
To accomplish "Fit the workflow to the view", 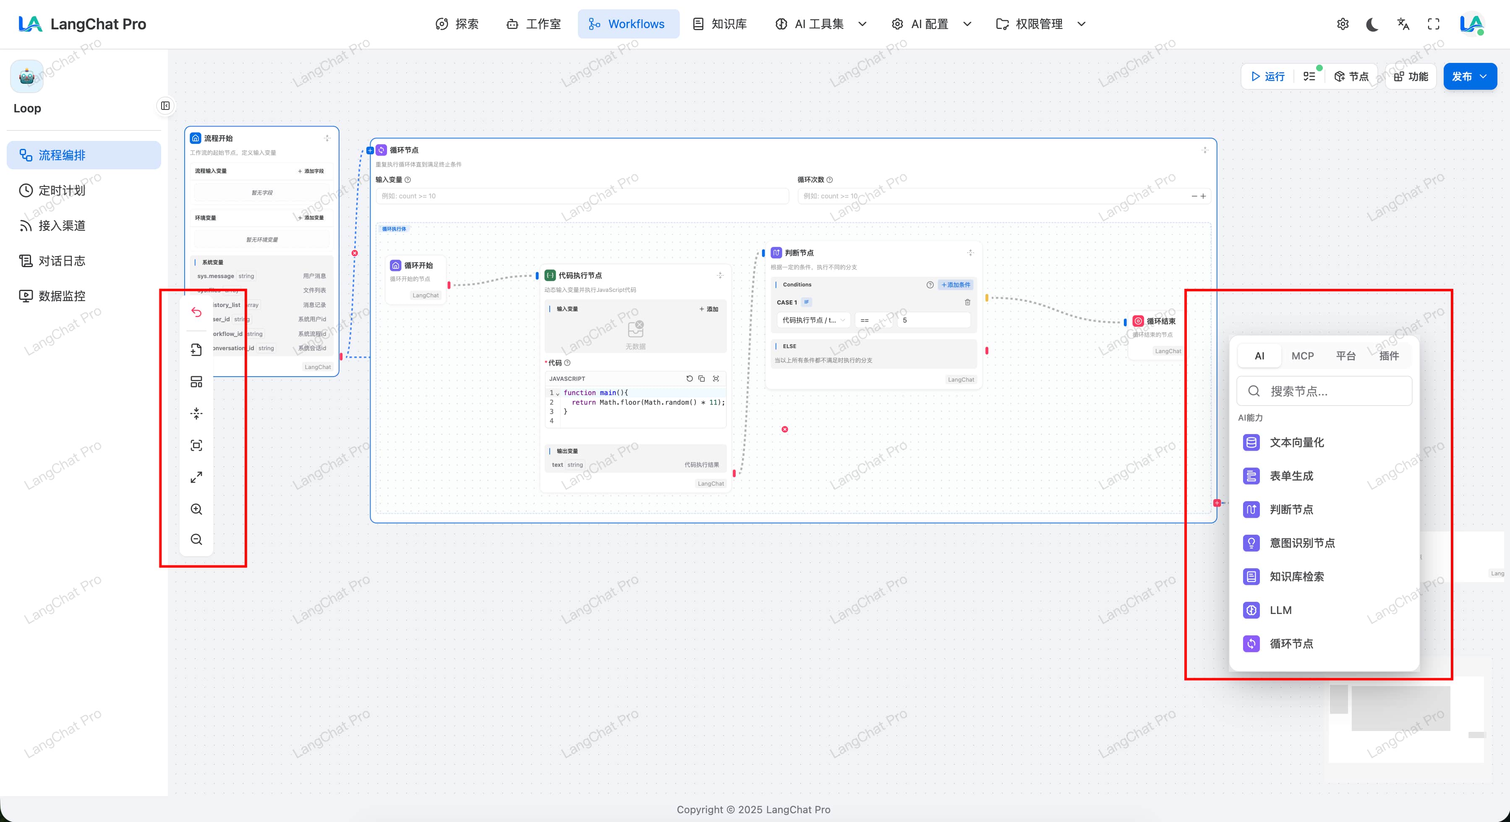I will point(196,445).
